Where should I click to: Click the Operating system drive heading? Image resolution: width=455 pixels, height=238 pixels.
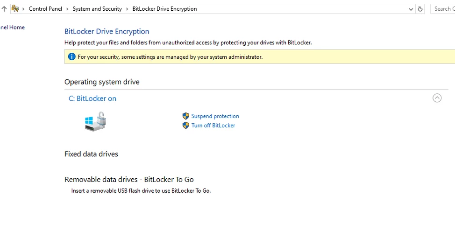pos(102,82)
